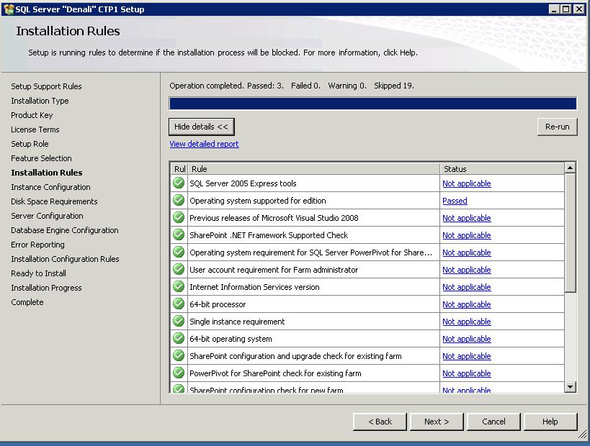Viewport: 590px width, 446px height.
Task: Click green check icon beside SQL Server 2005 Express tools
Action: pyautogui.click(x=179, y=183)
